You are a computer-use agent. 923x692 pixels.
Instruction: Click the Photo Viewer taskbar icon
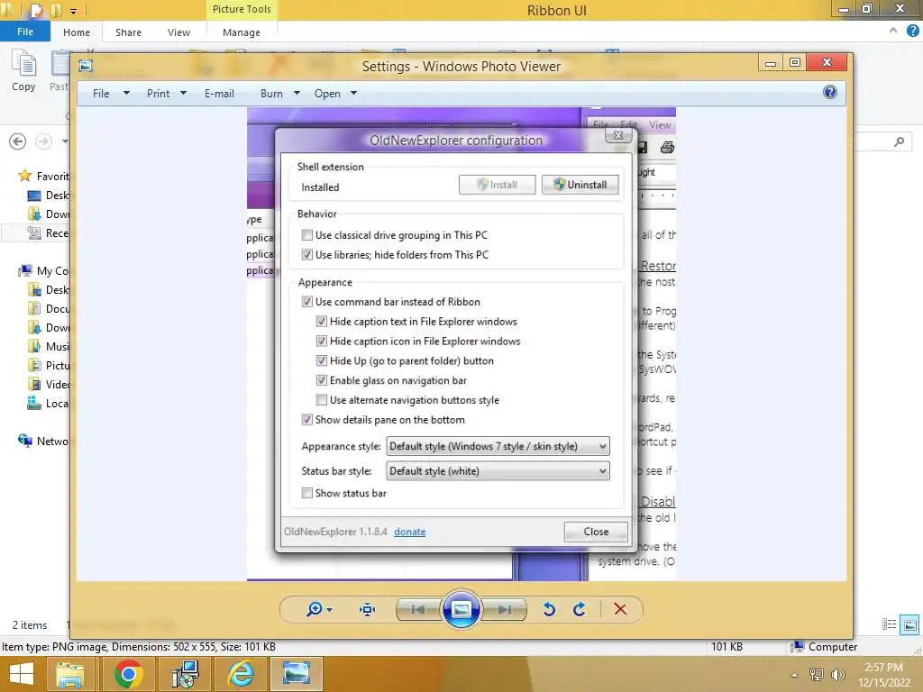pyautogui.click(x=296, y=674)
